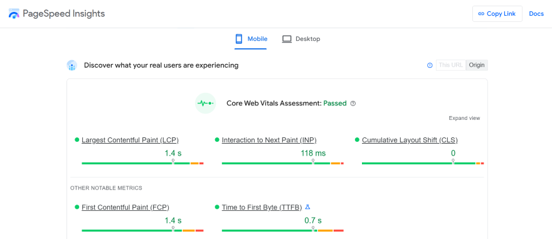Open Time to First Byte (TTFB) link
This screenshot has width=552, height=239.
coord(262,207)
